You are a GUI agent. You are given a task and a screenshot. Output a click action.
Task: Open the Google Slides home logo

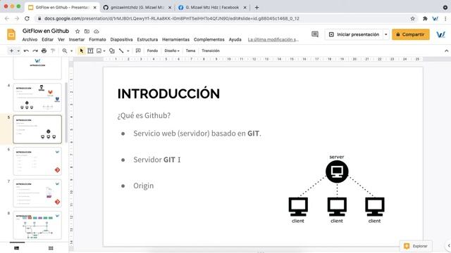11,34
